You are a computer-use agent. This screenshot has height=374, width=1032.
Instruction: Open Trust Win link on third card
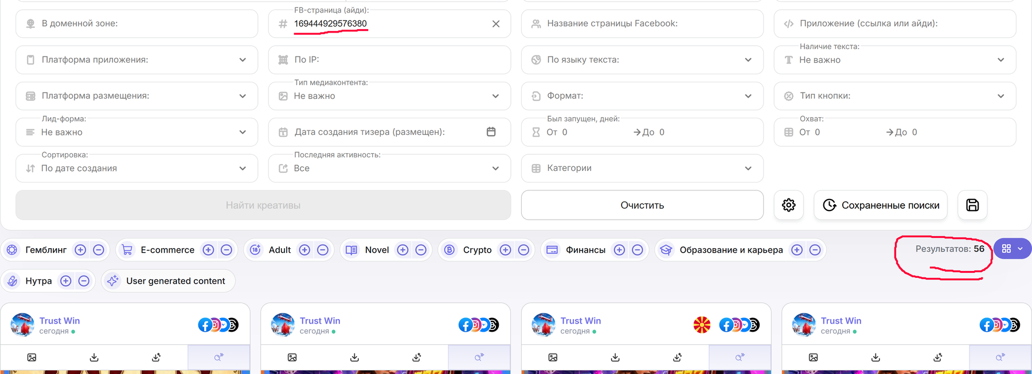click(x=581, y=321)
